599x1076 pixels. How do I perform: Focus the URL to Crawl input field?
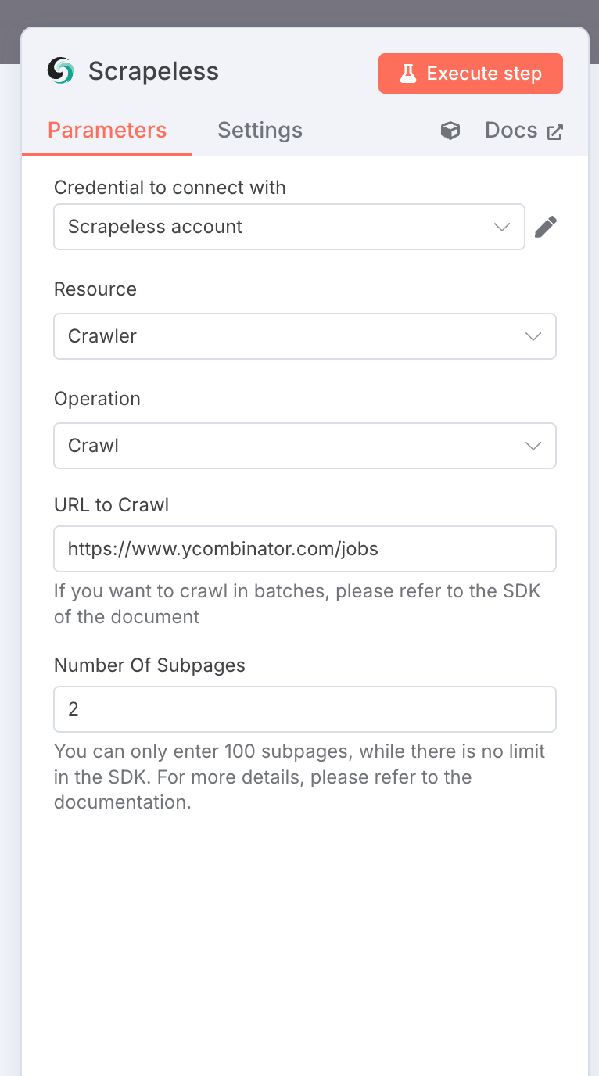point(305,549)
